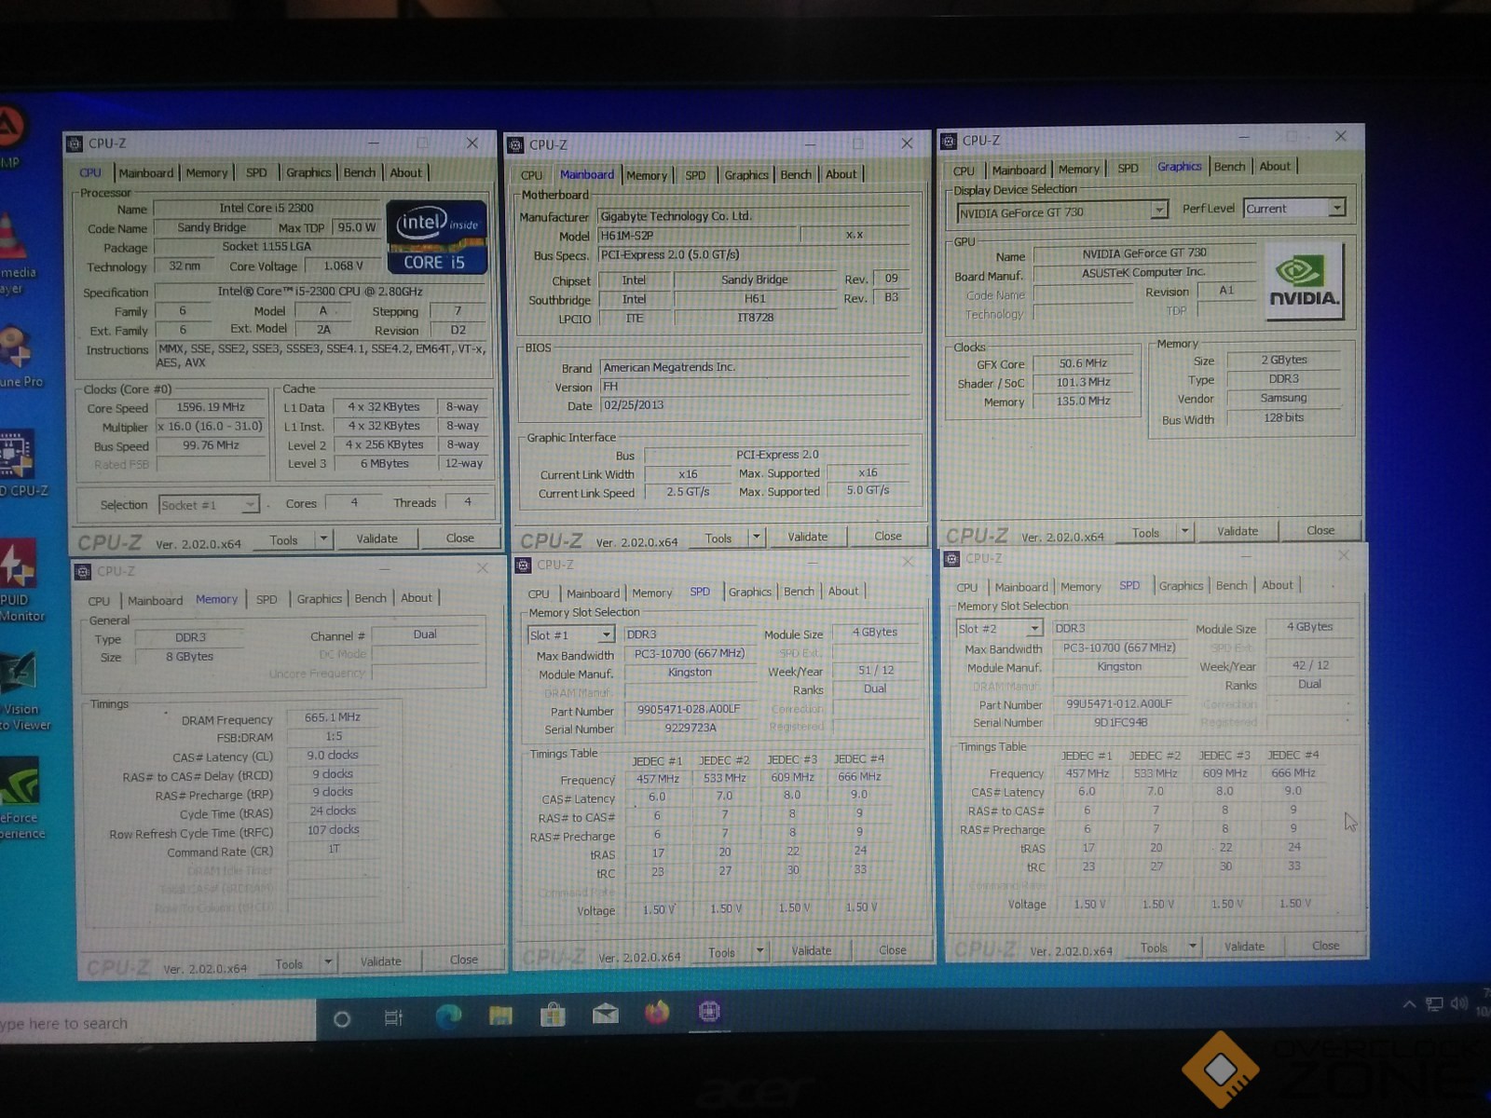Open Memory tab in Slot #1 SPD window
Viewport: 1491px width, 1118px height.
651,593
